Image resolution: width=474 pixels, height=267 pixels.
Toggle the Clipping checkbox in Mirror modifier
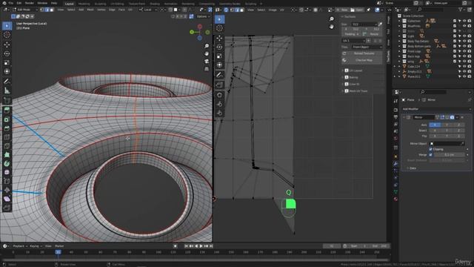coord(430,149)
